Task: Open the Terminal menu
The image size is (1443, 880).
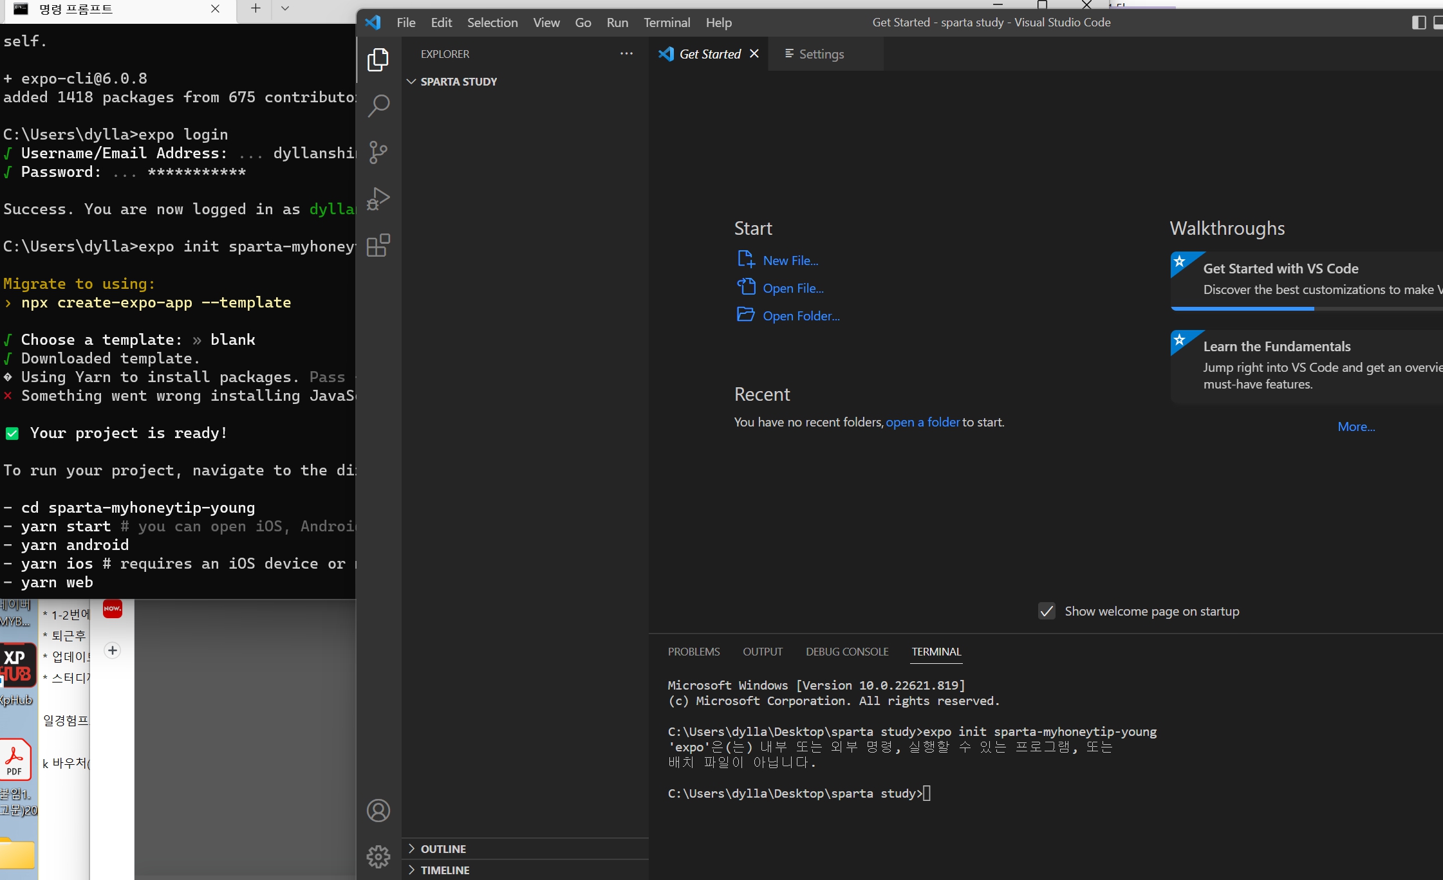Action: coord(667,23)
